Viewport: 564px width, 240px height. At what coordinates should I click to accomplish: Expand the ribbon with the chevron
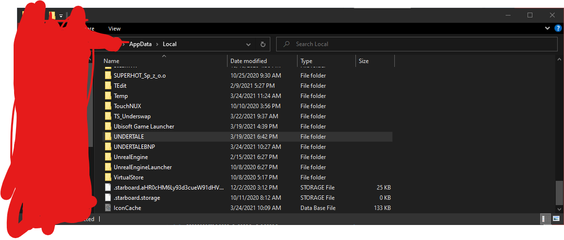548,29
